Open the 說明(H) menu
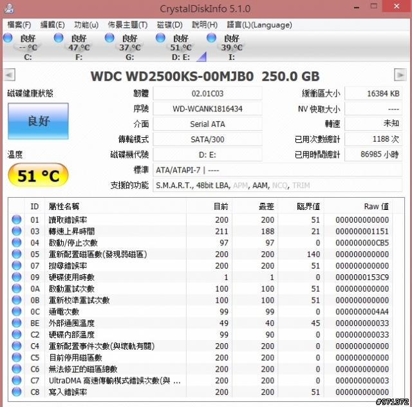The image size is (412, 407). click(205, 25)
